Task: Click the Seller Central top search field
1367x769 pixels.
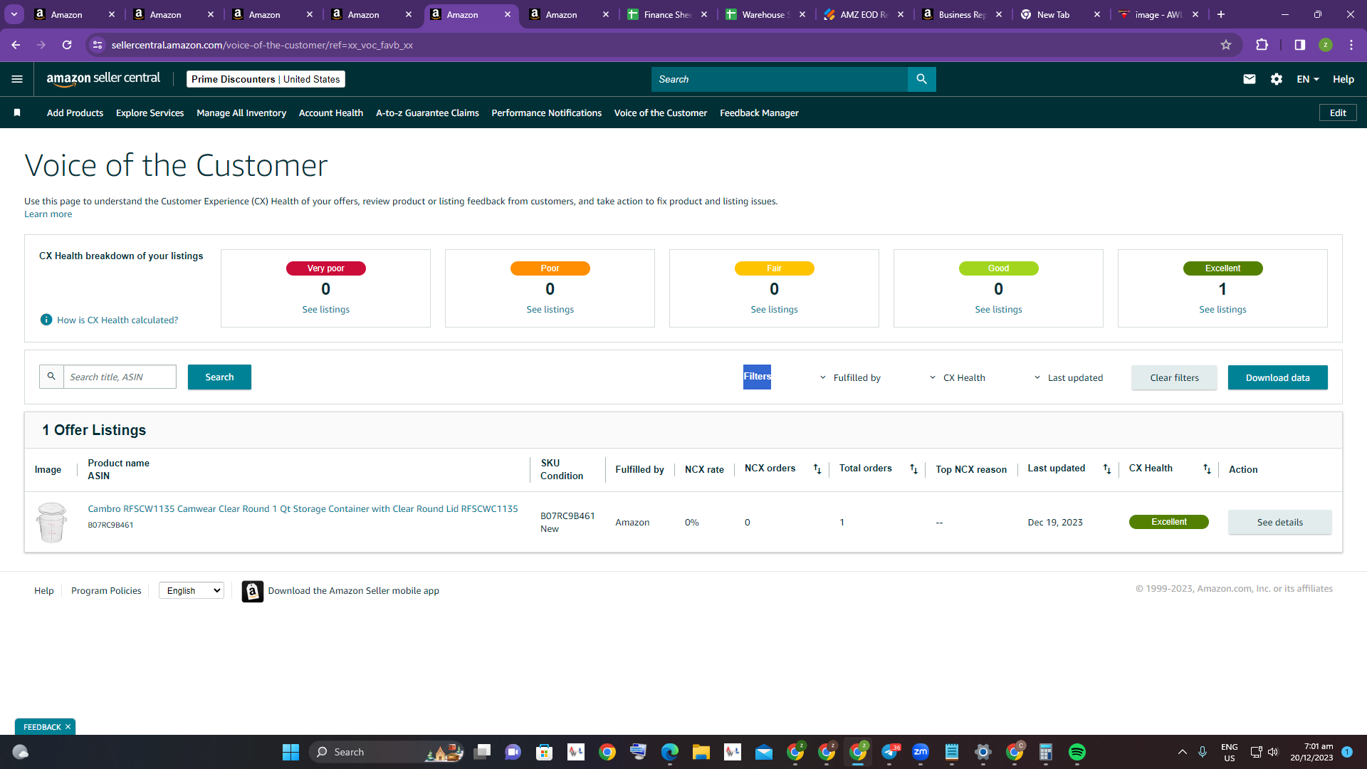Action: [780, 79]
